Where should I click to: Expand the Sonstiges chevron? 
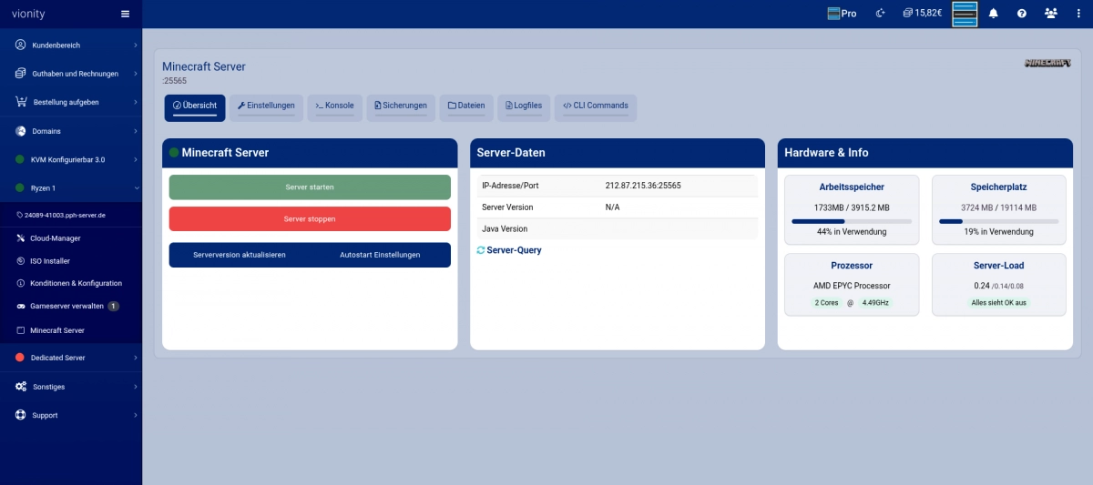[x=135, y=387]
